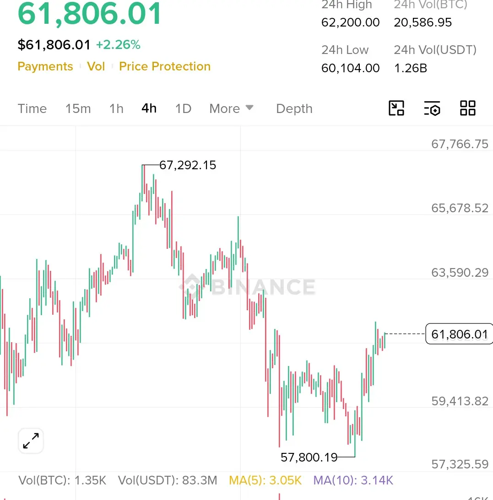Viewport: 493px width, 500px height.
Task: Open the Payments tag link
Action: click(x=45, y=66)
